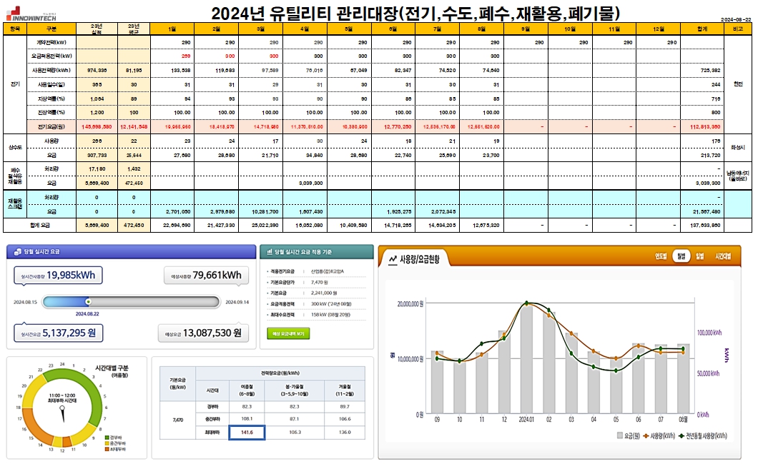This screenshot has width=758, height=464.
Task: Click the gray 요금(원) legend marker in chart
Action: [619, 435]
